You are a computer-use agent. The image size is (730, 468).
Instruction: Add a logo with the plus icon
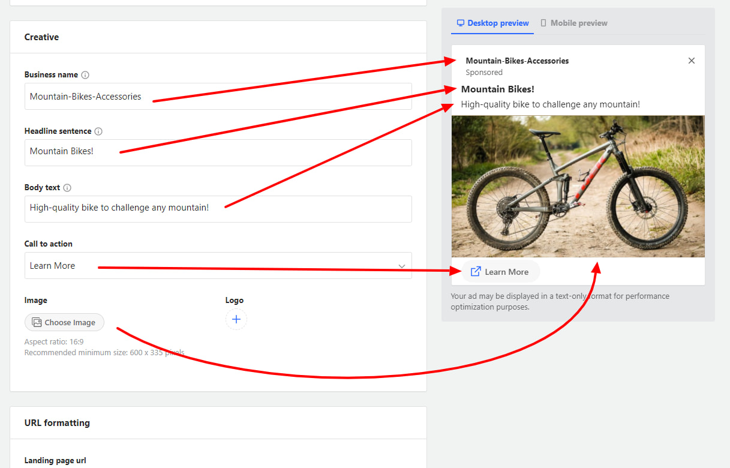coord(236,319)
